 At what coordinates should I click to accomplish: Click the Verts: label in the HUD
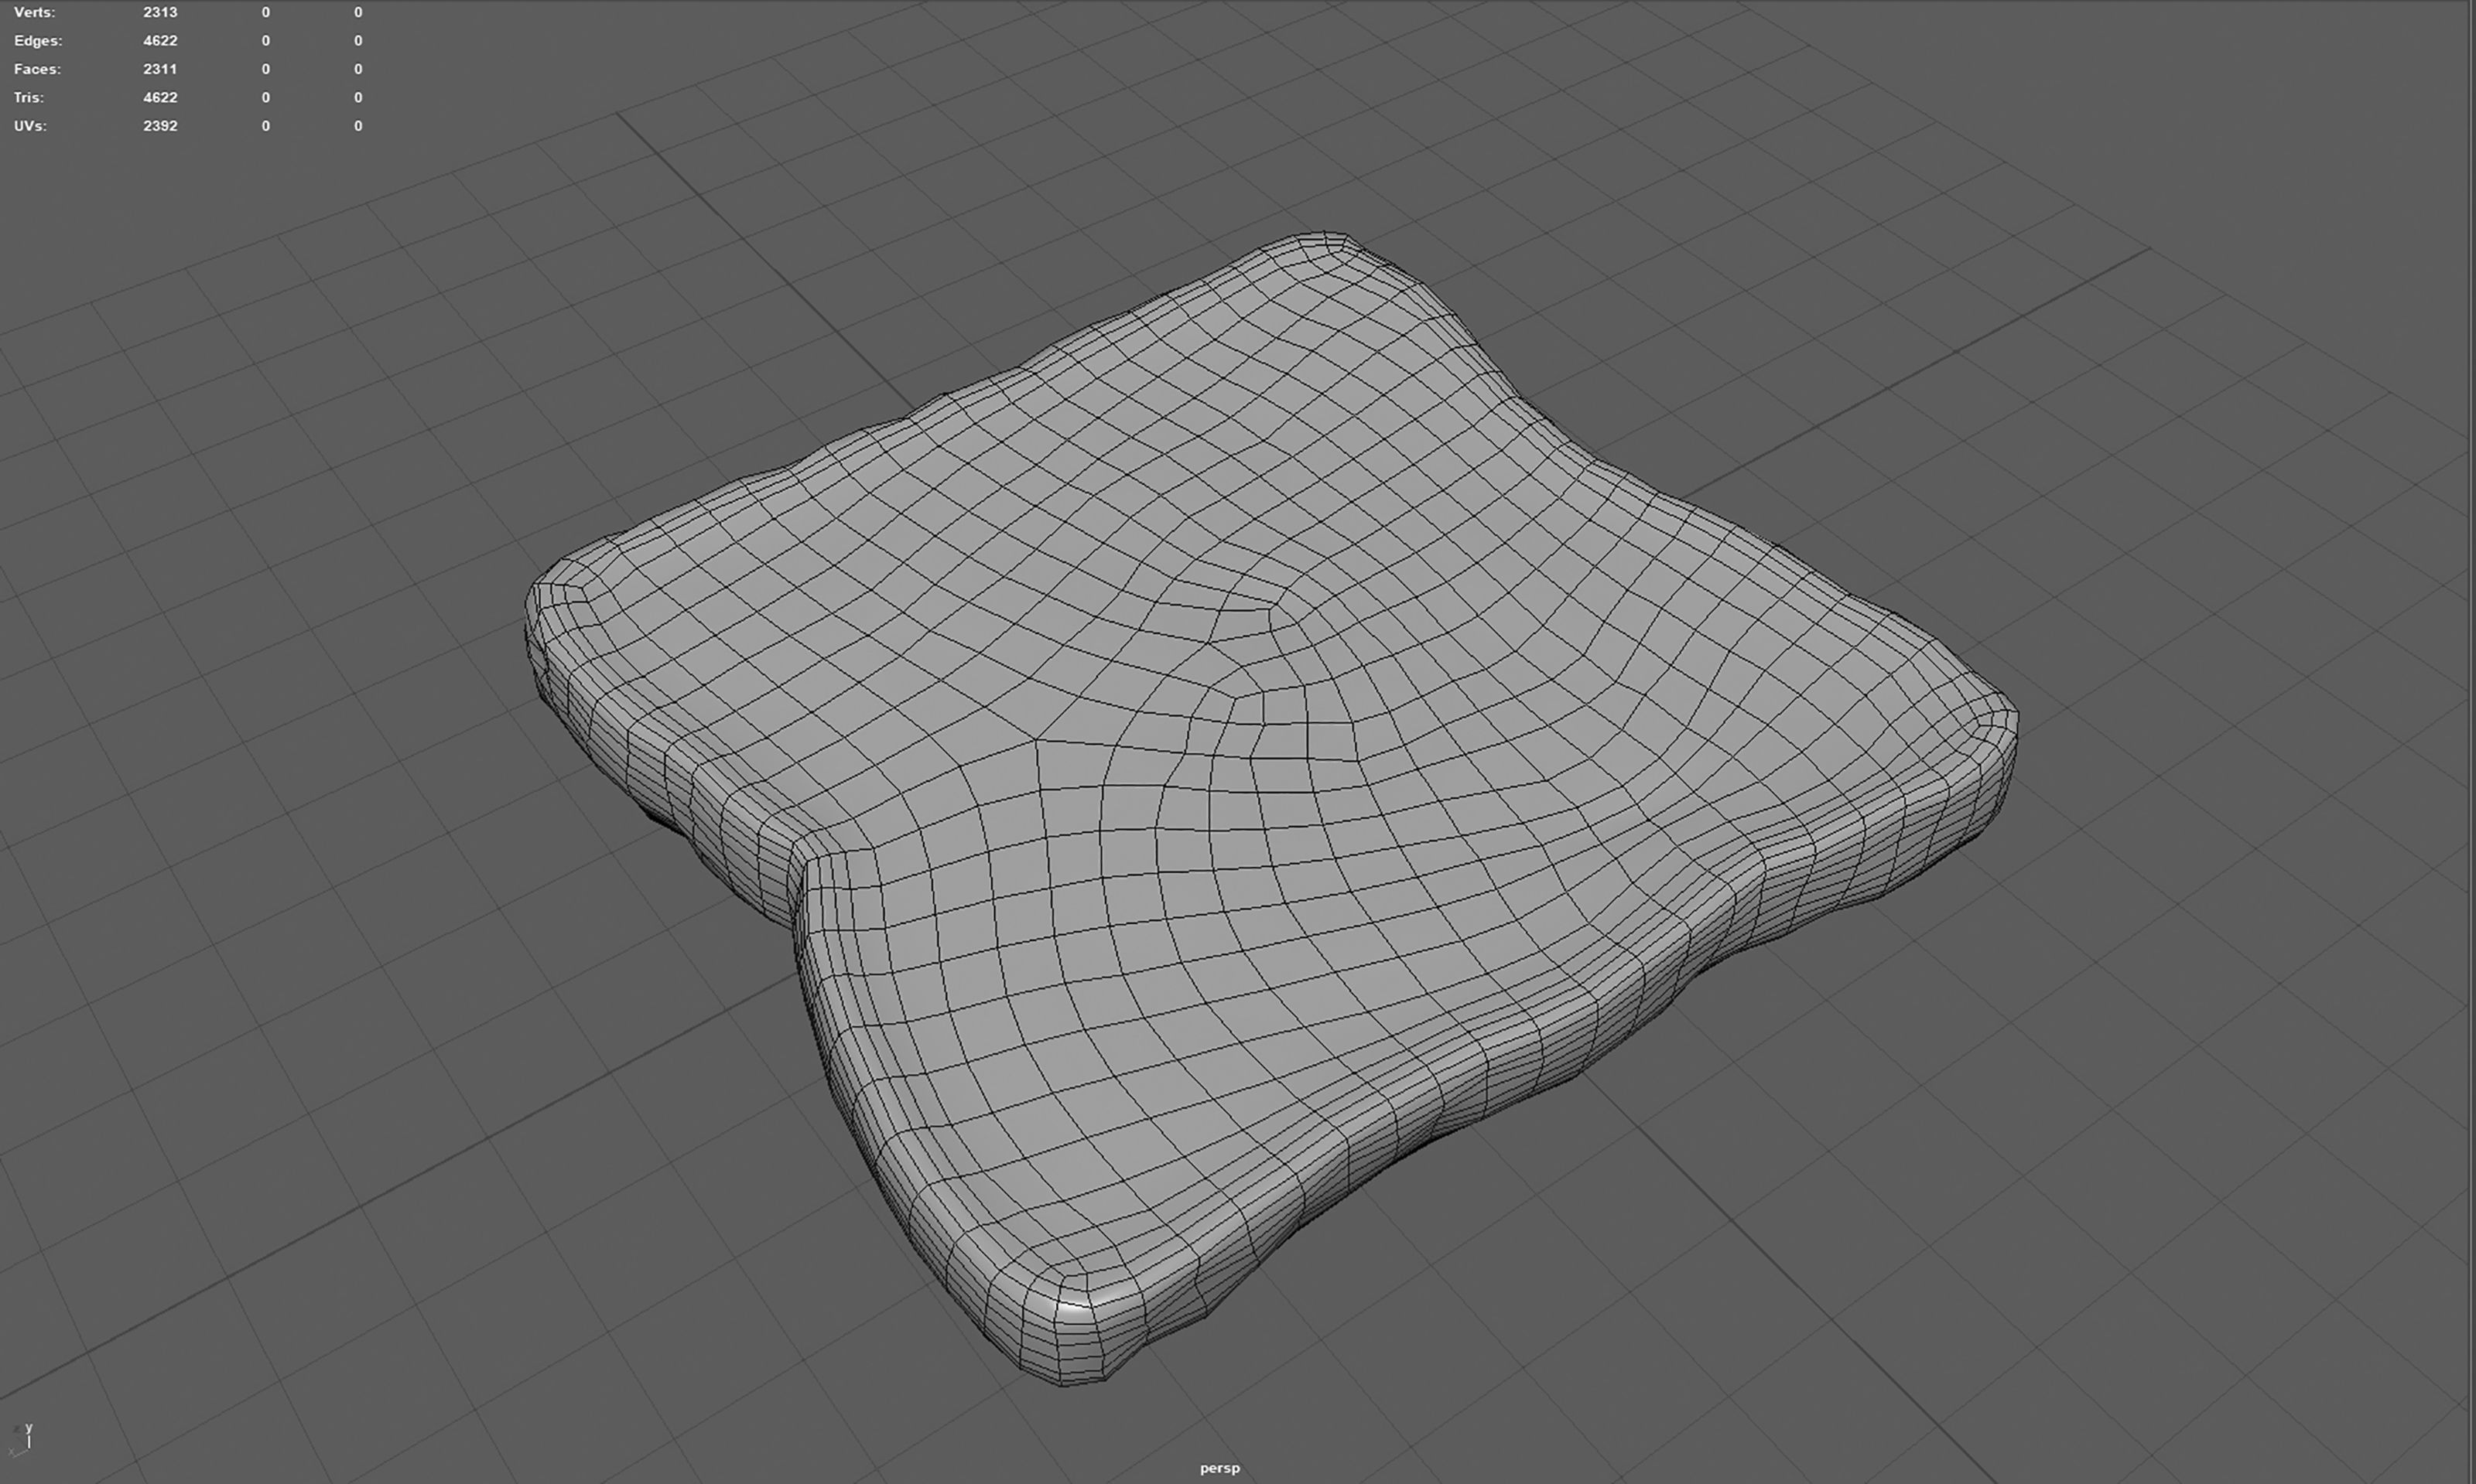(x=34, y=12)
